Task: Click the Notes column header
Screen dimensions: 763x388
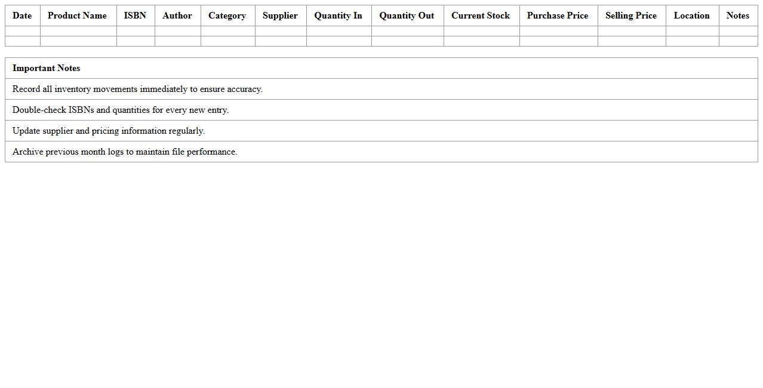Action: (x=737, y=16)
